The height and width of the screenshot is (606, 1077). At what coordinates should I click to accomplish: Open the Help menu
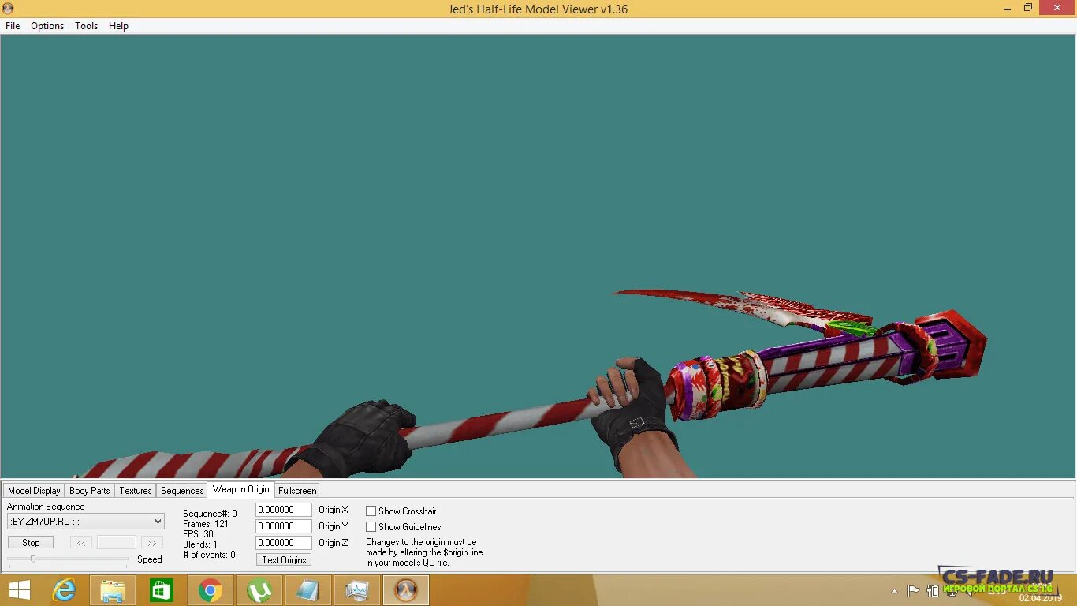click(x=118, y=26)
